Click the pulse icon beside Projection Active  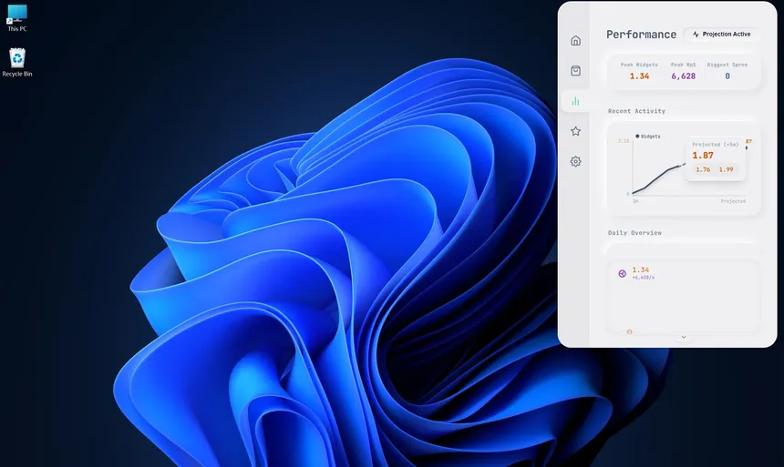coord(696,35)
